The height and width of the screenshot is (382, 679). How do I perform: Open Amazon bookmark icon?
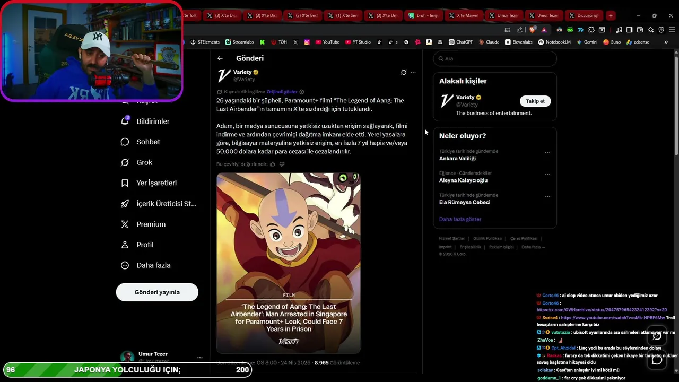(x=429, y=42)
